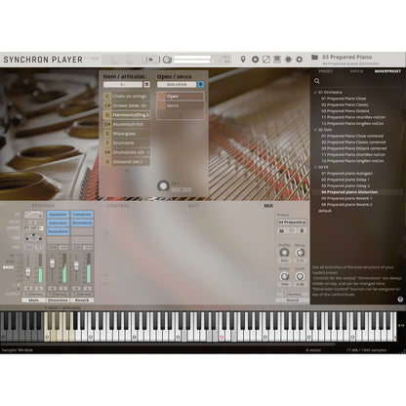Click the grid view icon in top toolbar
Screen dimensions: 406x406
[x=277, y=60]
